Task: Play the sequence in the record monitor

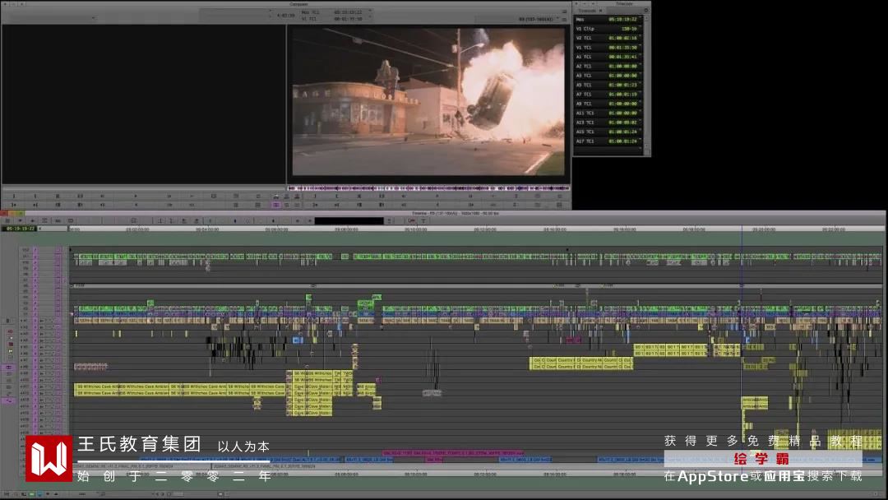Action: [x=437, y=196]
